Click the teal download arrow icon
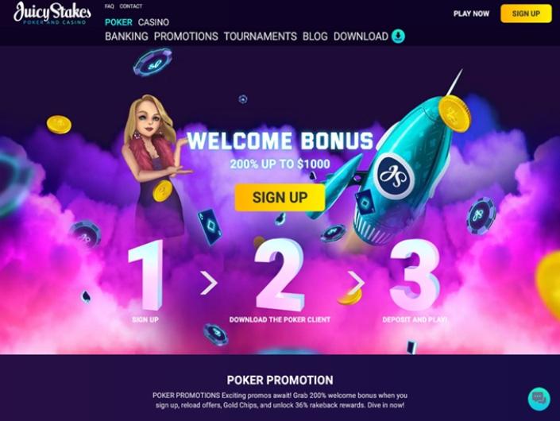560x421 pixels. (398, 36)
